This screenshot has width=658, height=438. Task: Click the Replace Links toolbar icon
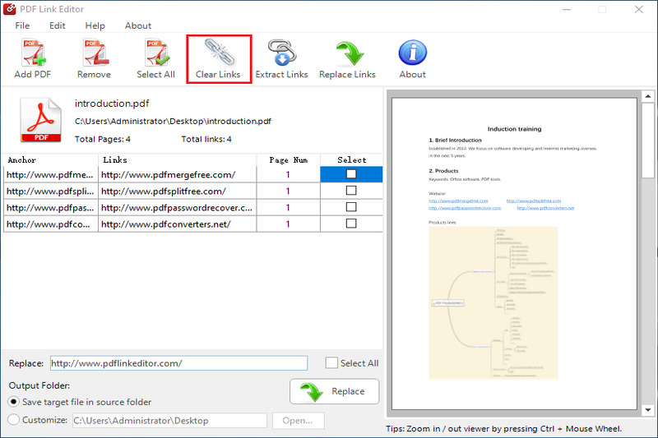click(347, 55)
